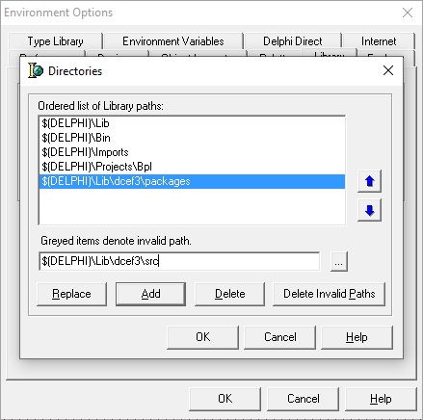
Task: Open the Environment Variables tab
Action: click(173, 41)
